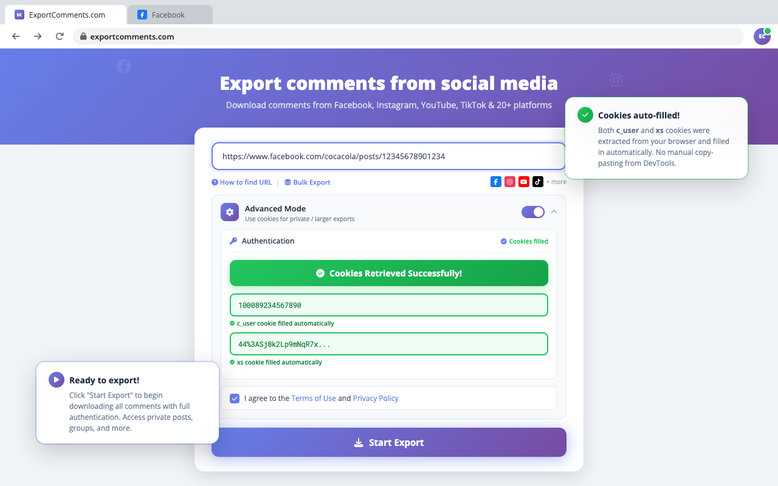Click the green check in cookies toast
This screenshot has width=778, height=486.
pyautogui.click(x=585, y=115)
